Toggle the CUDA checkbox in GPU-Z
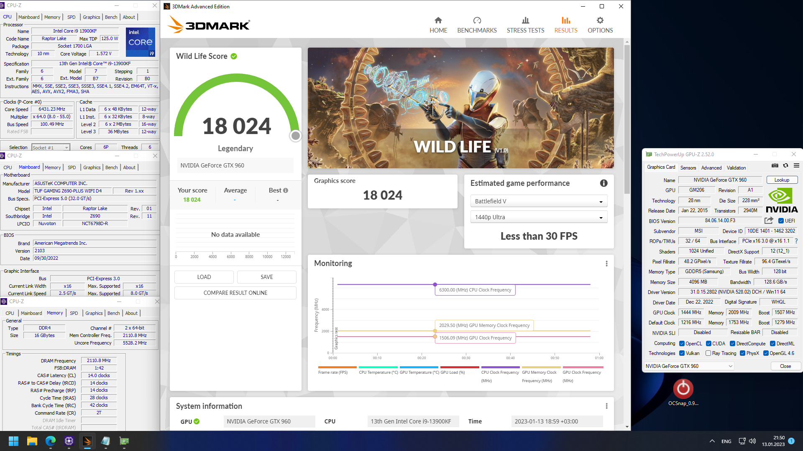The width and height of the screenshot is (803, 451). 708,344
